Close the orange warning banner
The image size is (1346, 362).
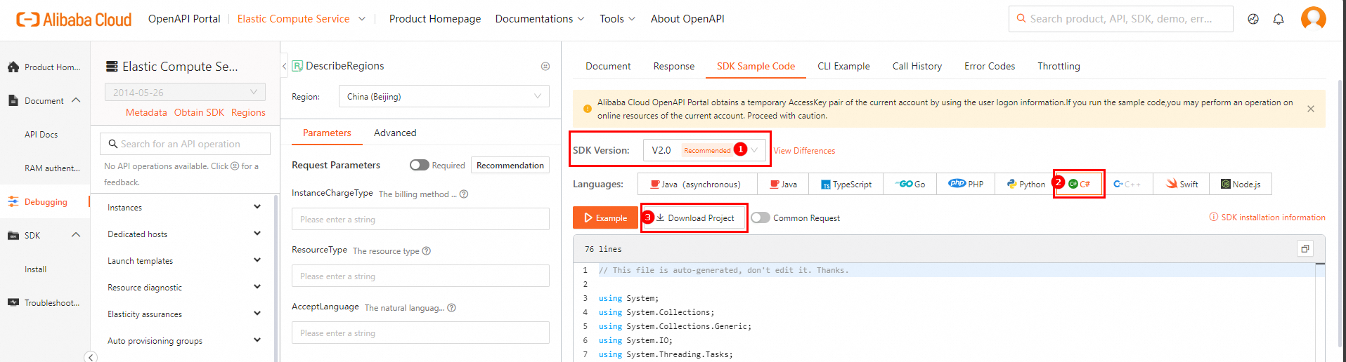pyautogui.click(x=1311, y=109)
